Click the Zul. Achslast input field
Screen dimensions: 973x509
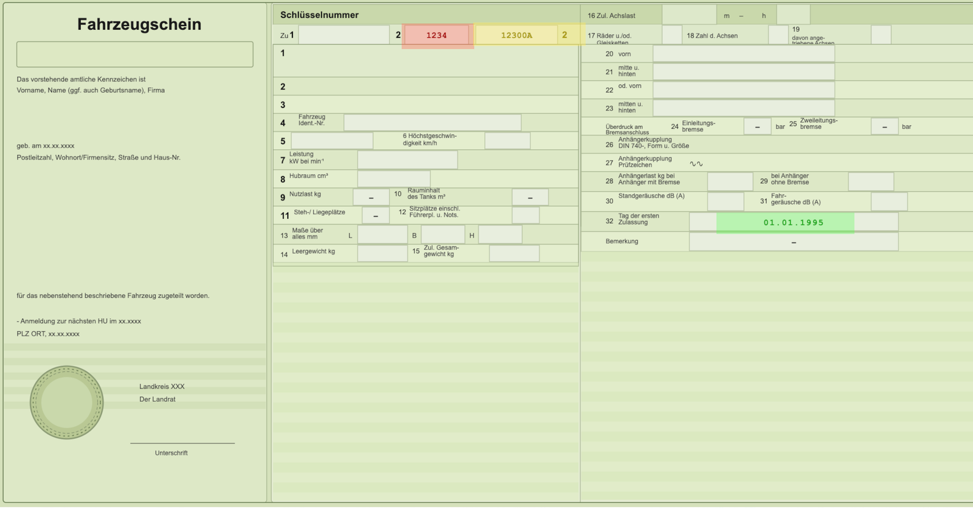point(689,15)
